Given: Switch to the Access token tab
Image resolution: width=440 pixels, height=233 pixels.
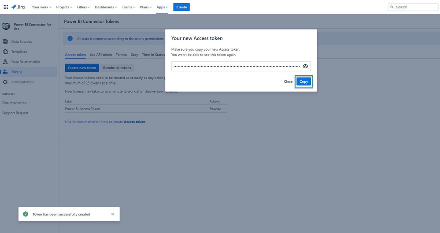Looking at the screenshot, I should [x=75, y=55].
